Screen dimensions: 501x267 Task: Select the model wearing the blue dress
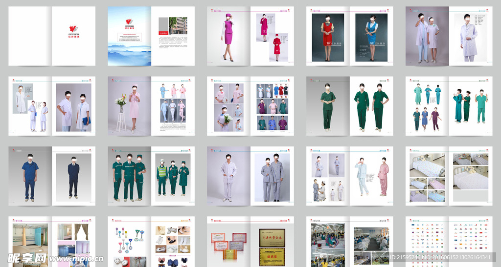pos(372,37)
